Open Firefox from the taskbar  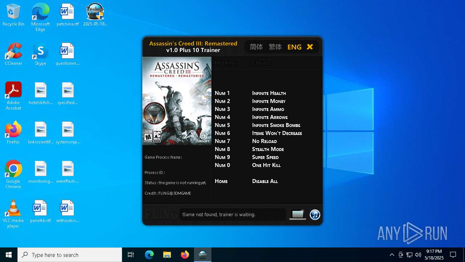(185, 255)
